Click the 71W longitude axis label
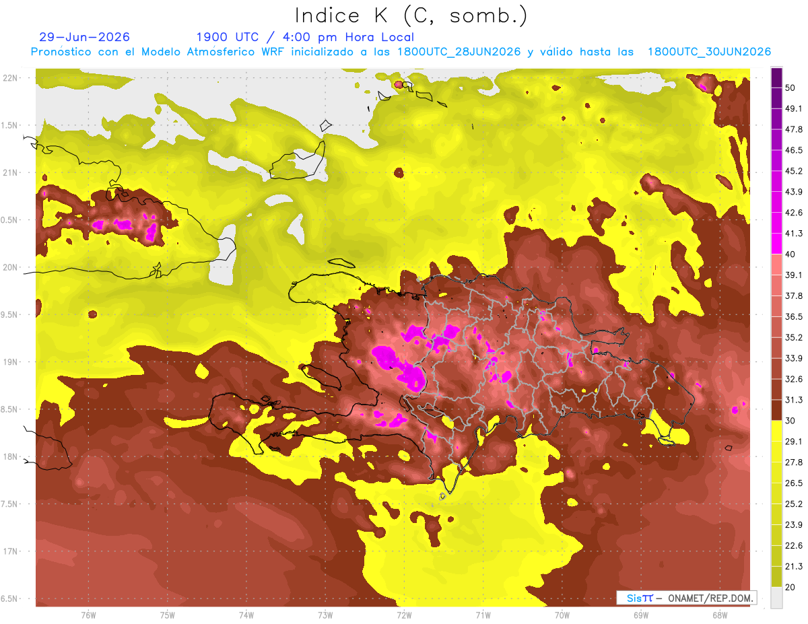 (x=482, y=615)
